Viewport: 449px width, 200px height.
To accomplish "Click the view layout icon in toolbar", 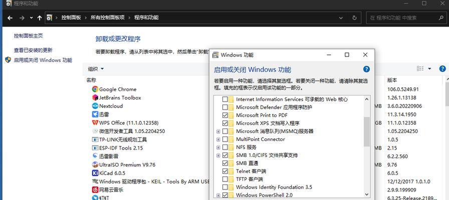I will tap(420, 68).
